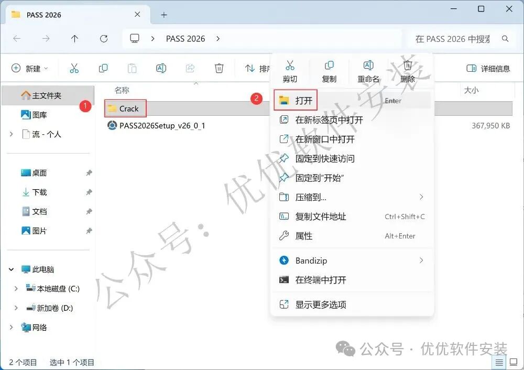Expand the 网络 node
The image size is (524, 370).
[12, 327]
